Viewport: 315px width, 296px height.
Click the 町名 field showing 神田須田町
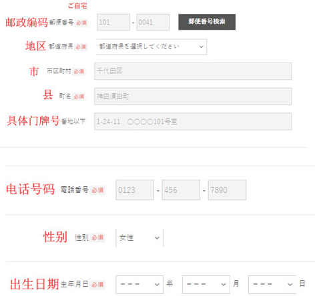point(193,96)
